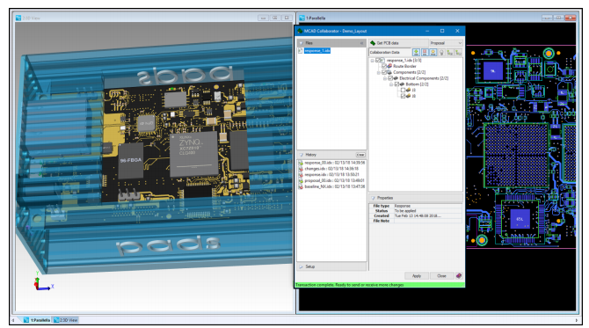Switch to the 1:Parallella tab
The width and height of the screenshot is (589, 328).
(37, 320)
